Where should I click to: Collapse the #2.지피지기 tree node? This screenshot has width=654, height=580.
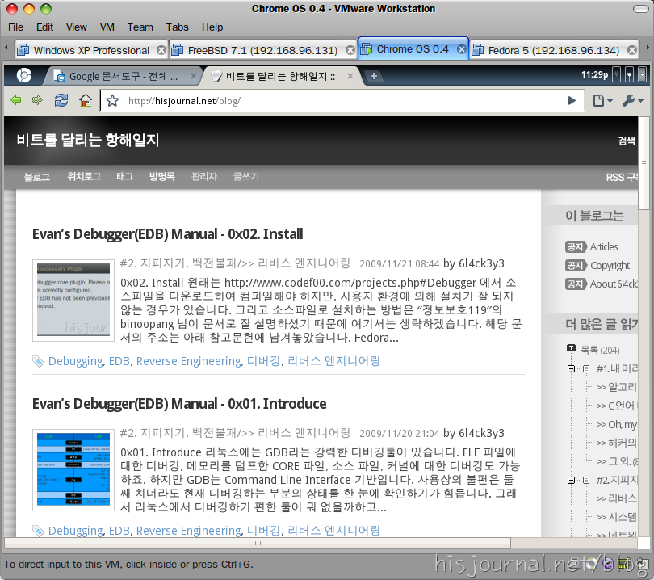[x=571, y=481]
